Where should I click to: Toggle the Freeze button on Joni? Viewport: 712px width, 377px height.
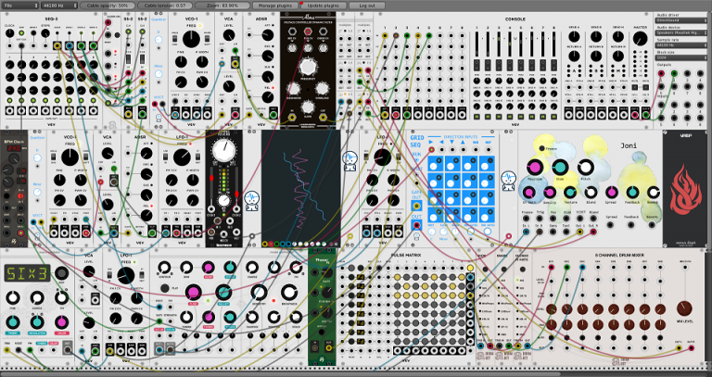(541, 148)
